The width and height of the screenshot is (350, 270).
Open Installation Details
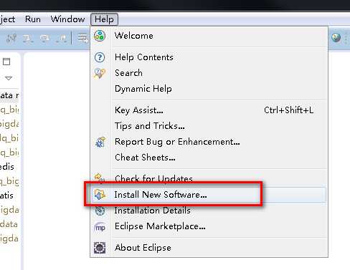[209, 211]
